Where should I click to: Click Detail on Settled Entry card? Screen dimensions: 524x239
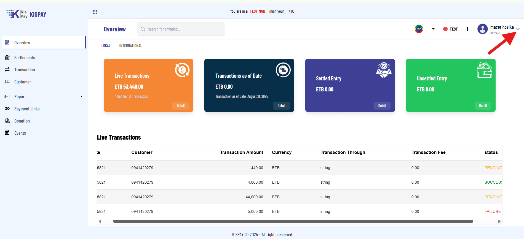point(382,106)
